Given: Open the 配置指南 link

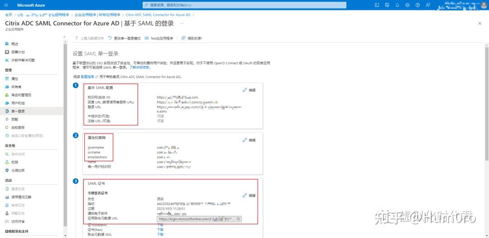Looking at the screenshot, I should (x=87, y=76).
